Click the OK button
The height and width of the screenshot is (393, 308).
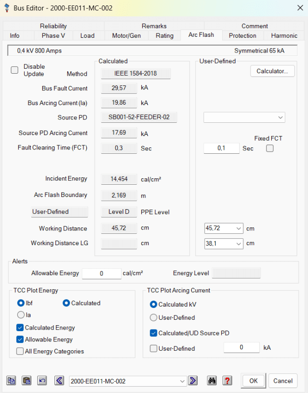point(253,381)
